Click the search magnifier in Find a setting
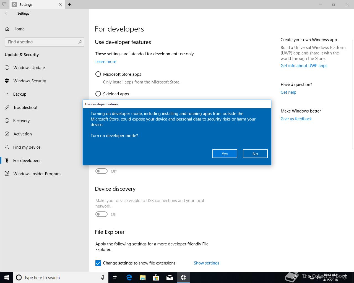Viewport: 354px width, 283px height. [x=80, y=42]
